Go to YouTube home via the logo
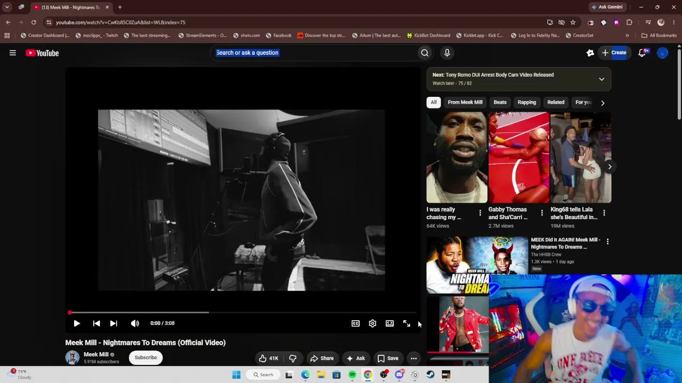682x383 pixels. click(42, 53)
